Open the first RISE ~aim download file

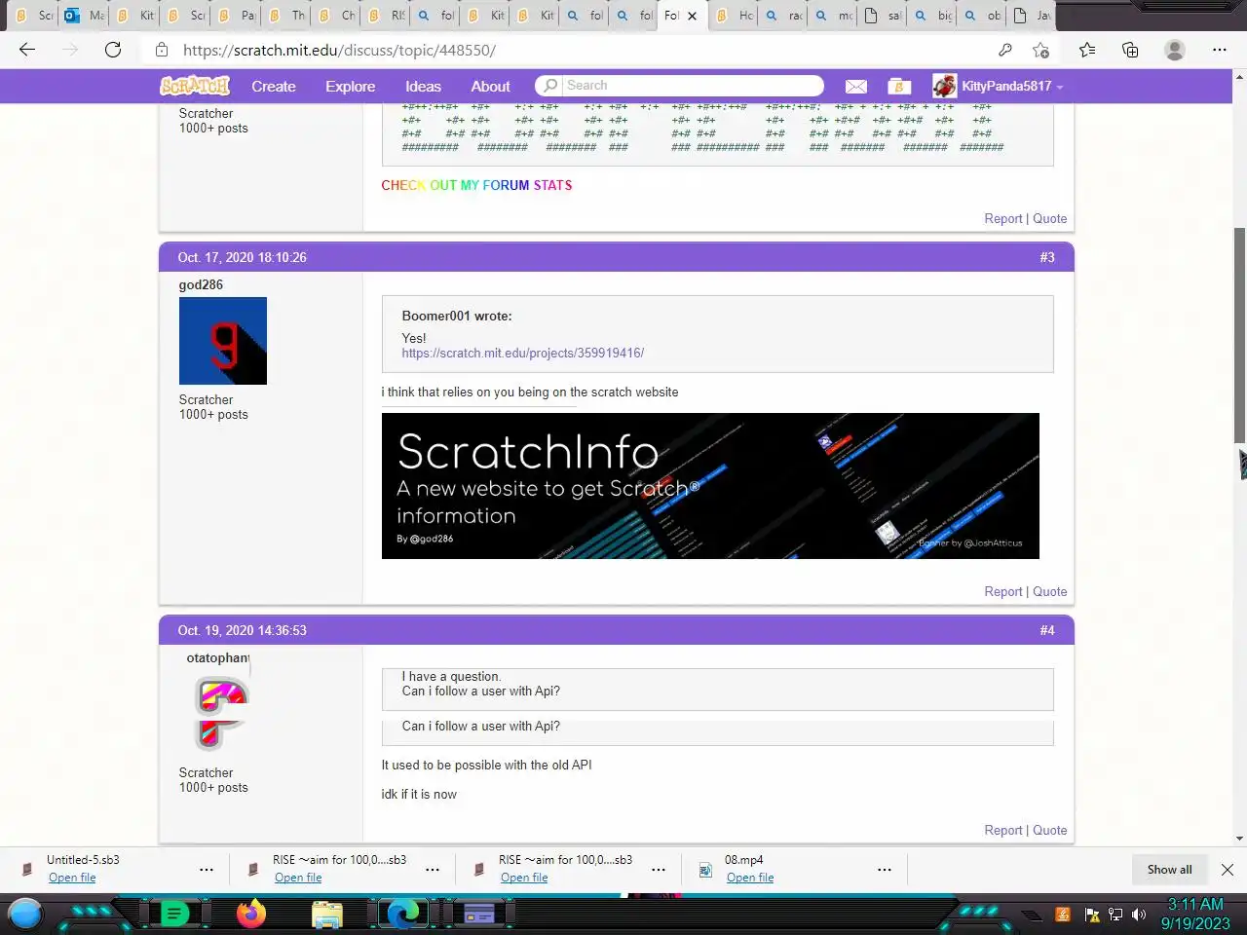pos(298,878)
